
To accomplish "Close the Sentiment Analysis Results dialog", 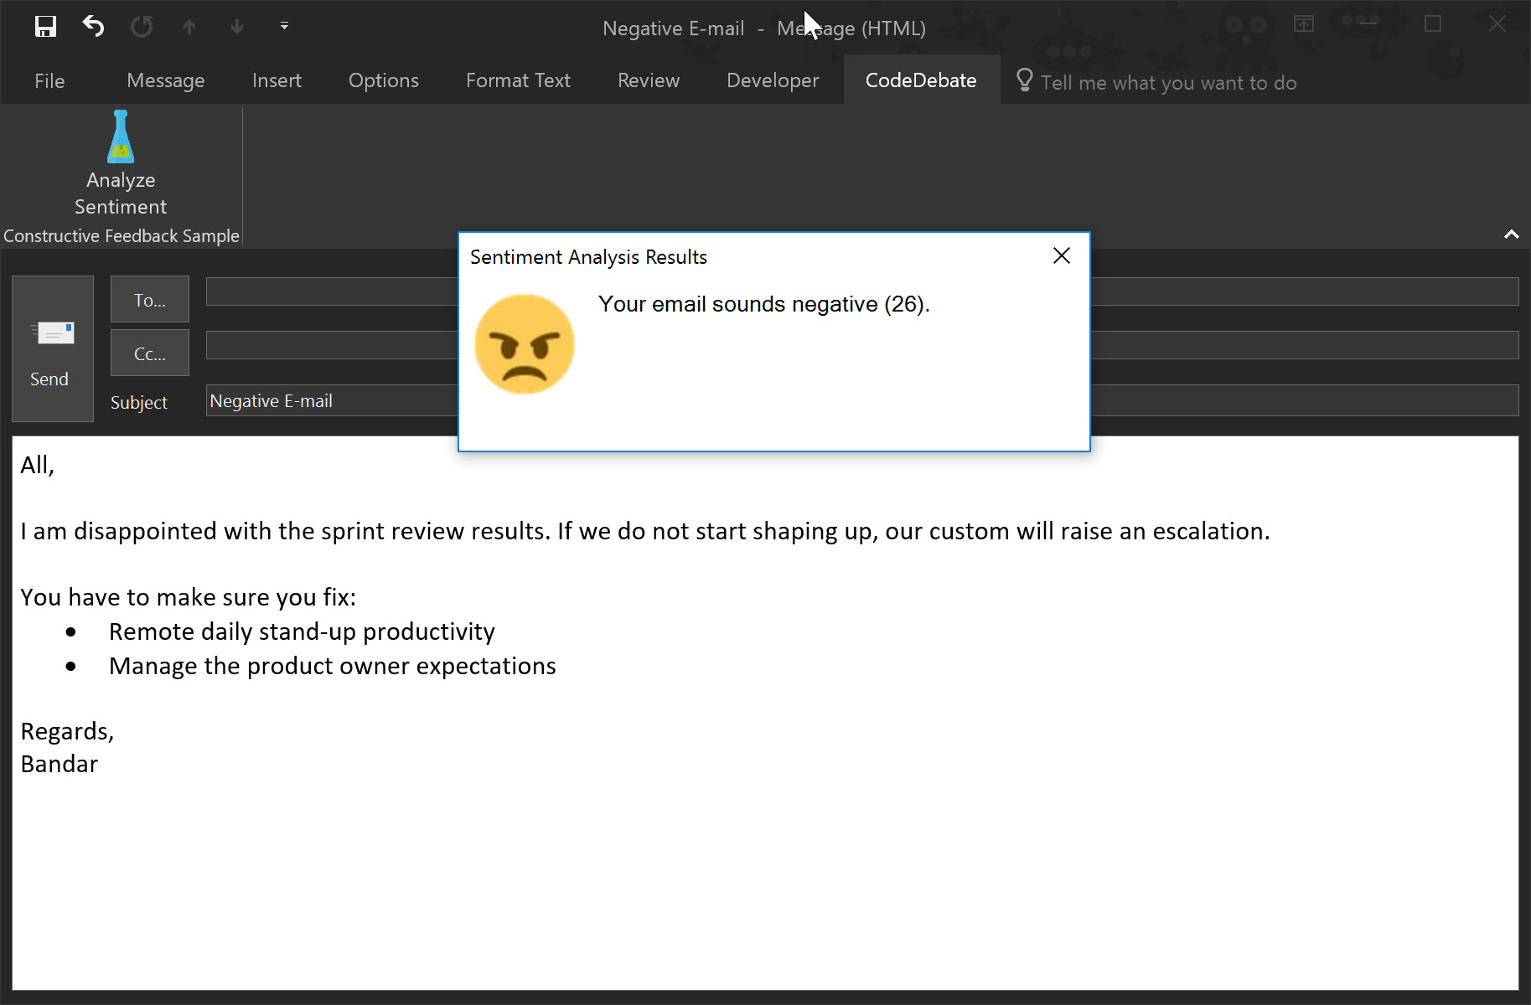I will [1061, 256].
